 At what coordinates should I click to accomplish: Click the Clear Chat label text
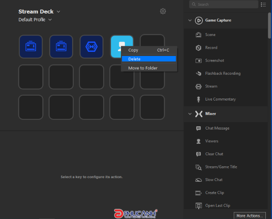pos(214,154)
